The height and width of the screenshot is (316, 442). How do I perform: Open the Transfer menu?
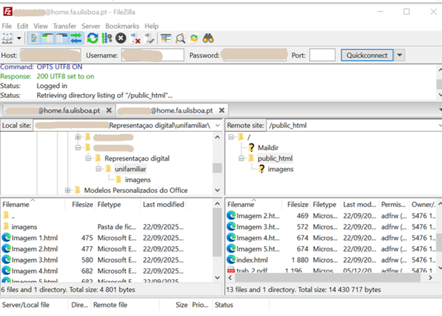(x=64, y=26)
